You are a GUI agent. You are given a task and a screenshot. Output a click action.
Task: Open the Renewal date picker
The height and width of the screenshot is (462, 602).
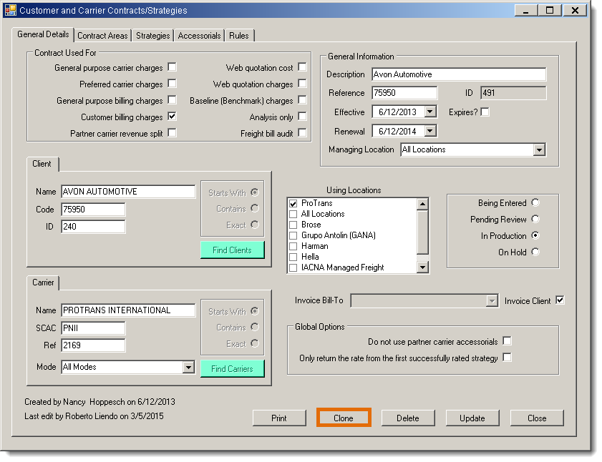[429, 131]
